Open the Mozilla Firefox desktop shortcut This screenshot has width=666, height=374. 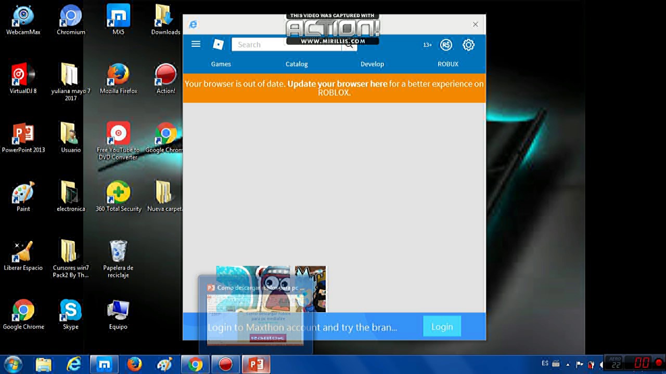118,79
